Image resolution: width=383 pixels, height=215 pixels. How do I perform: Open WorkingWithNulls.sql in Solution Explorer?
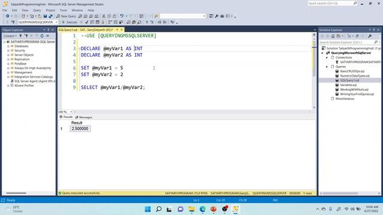tap(354, 90)
